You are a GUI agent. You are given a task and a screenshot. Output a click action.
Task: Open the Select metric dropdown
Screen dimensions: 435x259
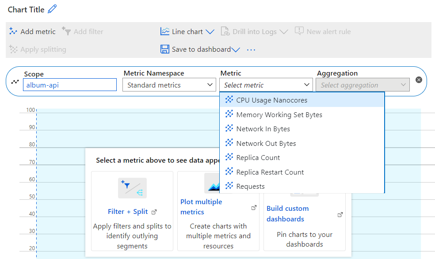click(266, 85)
